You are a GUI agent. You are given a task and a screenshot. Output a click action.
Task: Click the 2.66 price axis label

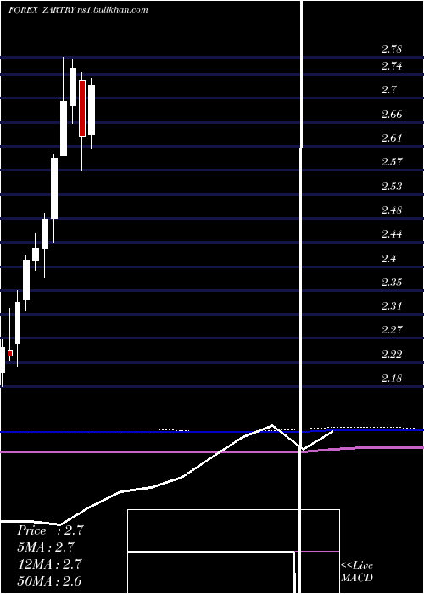click(392, 114)
